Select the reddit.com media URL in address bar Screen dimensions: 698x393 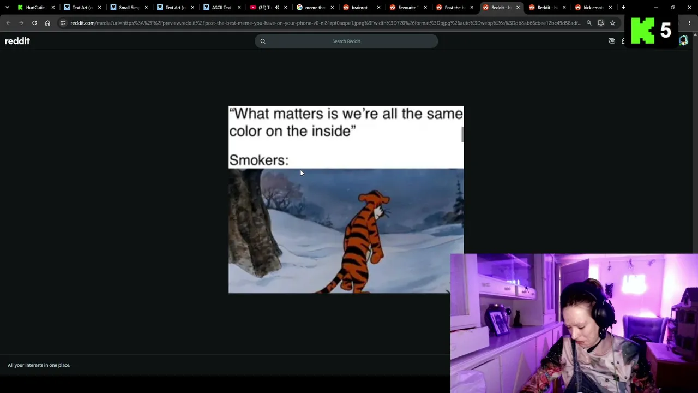pyautogui.click(x=326, y=23)
